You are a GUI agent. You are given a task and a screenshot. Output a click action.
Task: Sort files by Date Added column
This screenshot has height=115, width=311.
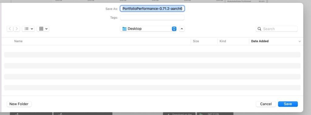260,41
